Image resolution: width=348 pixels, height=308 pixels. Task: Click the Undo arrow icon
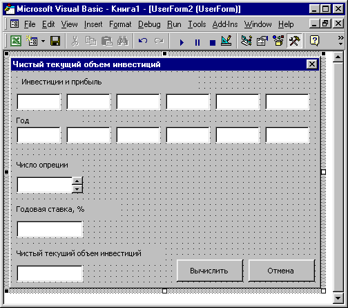(x=143, y=41)
